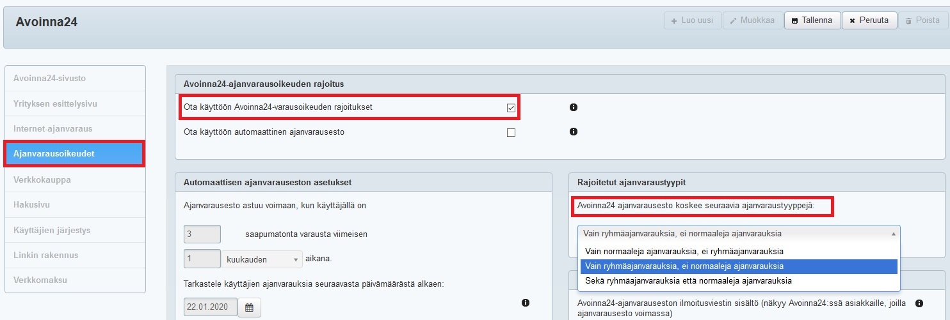Go to Verkkokauppa sidebar section
The image size is (950, 320).
(x=42, y=180)
